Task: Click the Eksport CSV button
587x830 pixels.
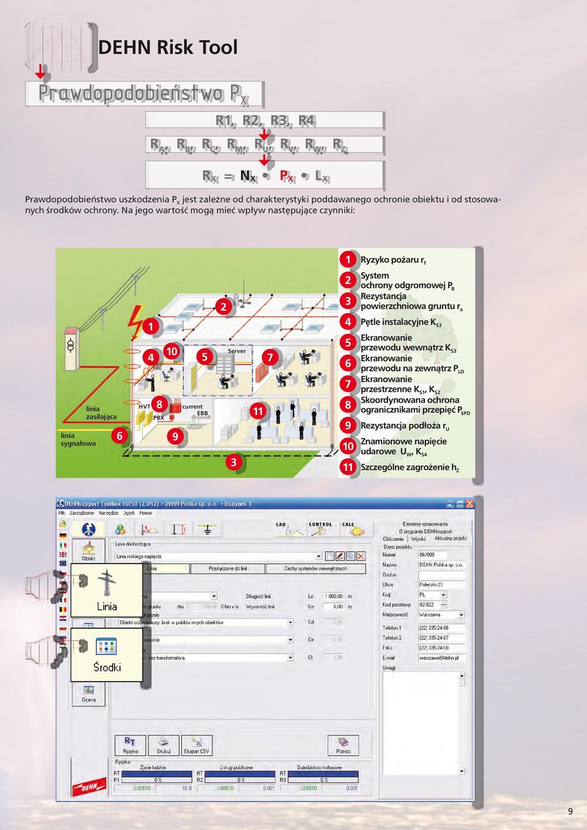Action: (196, 745)
